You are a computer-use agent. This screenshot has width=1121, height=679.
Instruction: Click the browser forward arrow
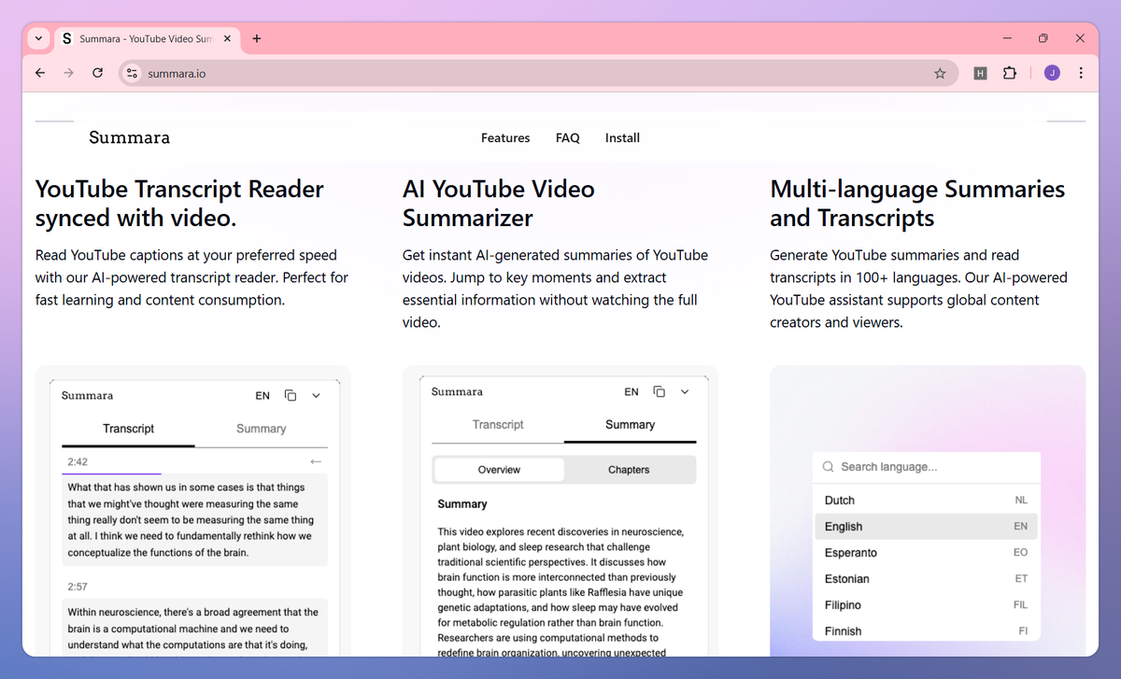tap(68, 73)
